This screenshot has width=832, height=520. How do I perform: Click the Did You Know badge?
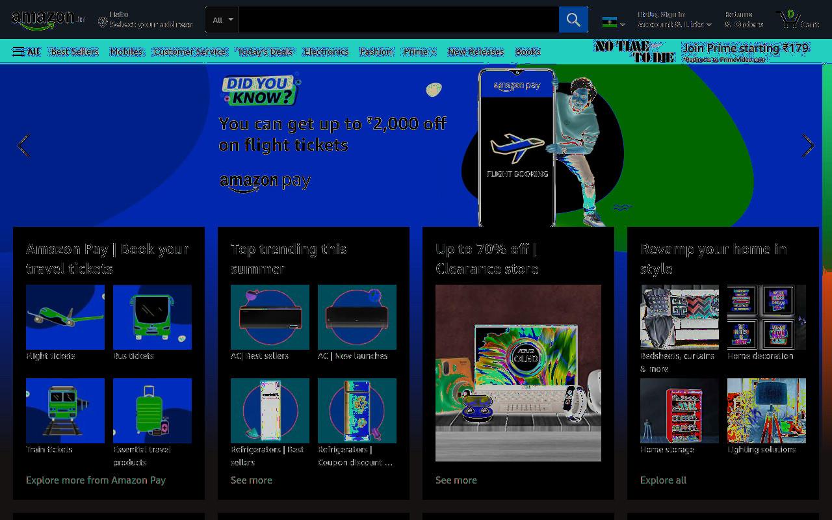pos(261,90)
